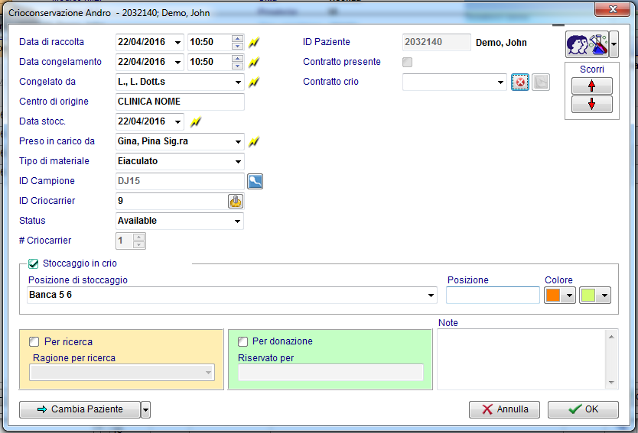Click ID Paziente field 2032140
This screenshot has width=638, height=433.
[x=437, y=42]
